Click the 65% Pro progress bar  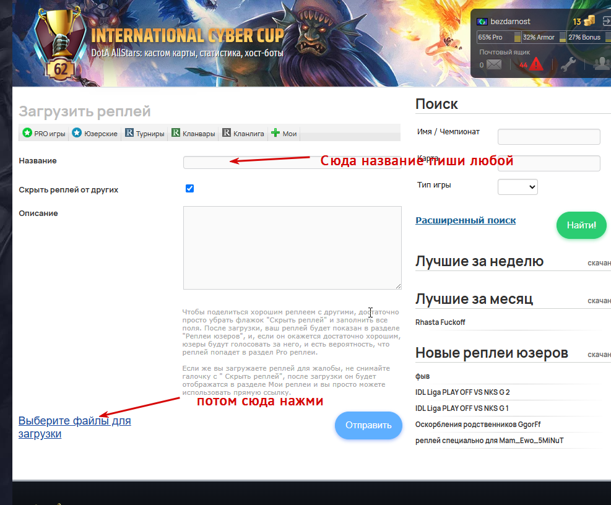coord(499,37)
